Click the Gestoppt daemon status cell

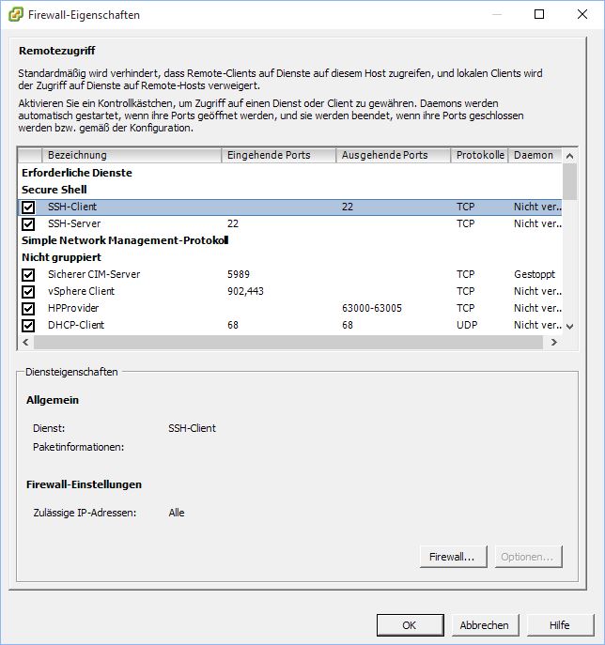tap(535, 274)
